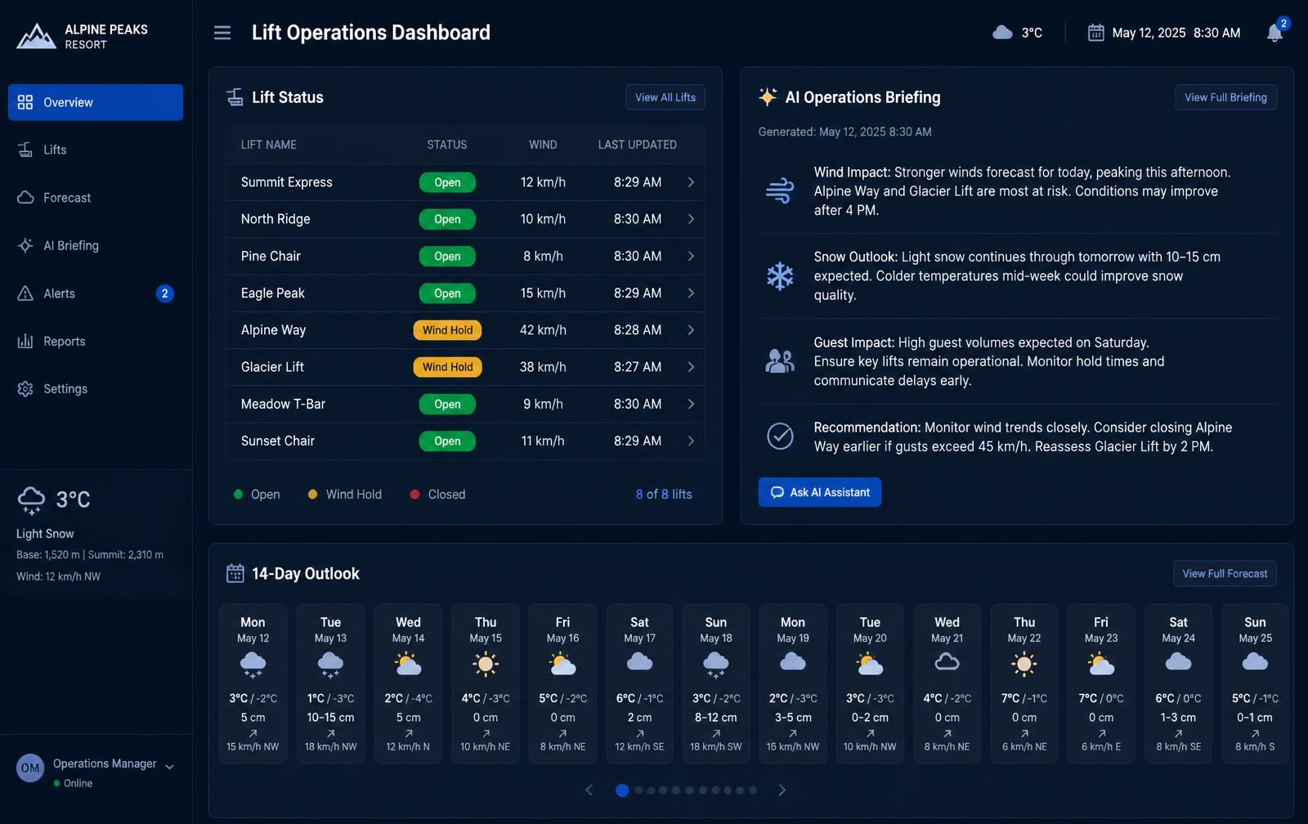Click the Alpine Peaks Resort logo

coord(82,36)
